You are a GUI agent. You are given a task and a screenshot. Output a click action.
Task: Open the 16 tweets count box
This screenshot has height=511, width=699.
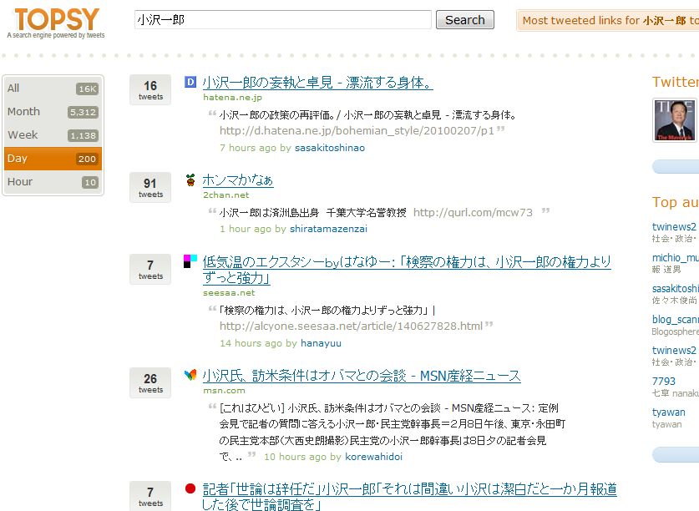tap(150, 89)
